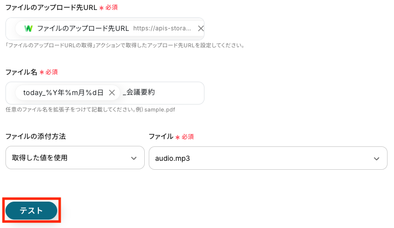394x228 pixels.
Task: Open the audio.mp3 file dropdown
Action: [x=259, y=158]
